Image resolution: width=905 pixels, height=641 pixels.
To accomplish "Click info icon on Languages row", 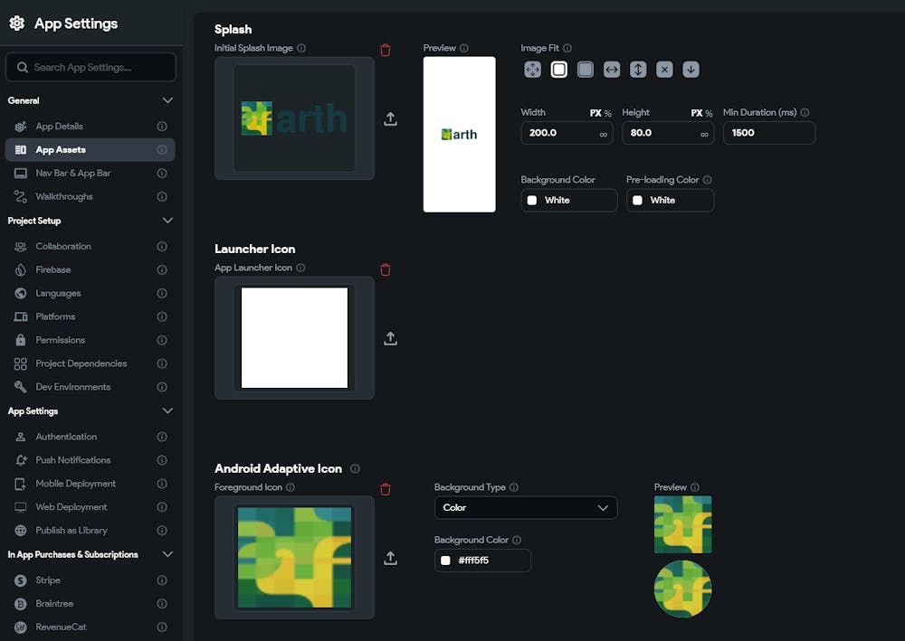I will coord(162,293).
